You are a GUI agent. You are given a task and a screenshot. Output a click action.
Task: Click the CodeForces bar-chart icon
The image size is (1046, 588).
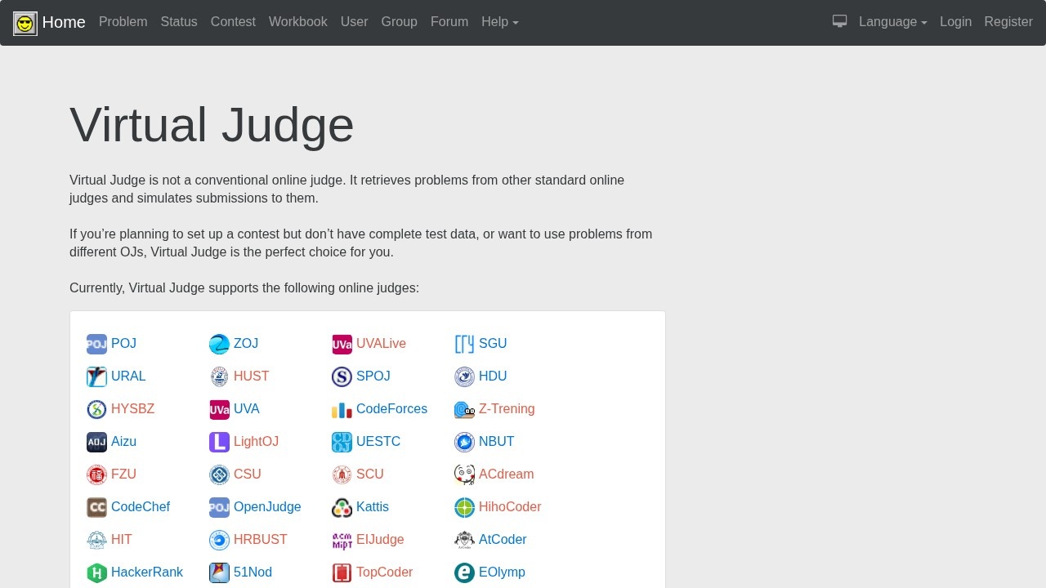[x=342, y=409]
